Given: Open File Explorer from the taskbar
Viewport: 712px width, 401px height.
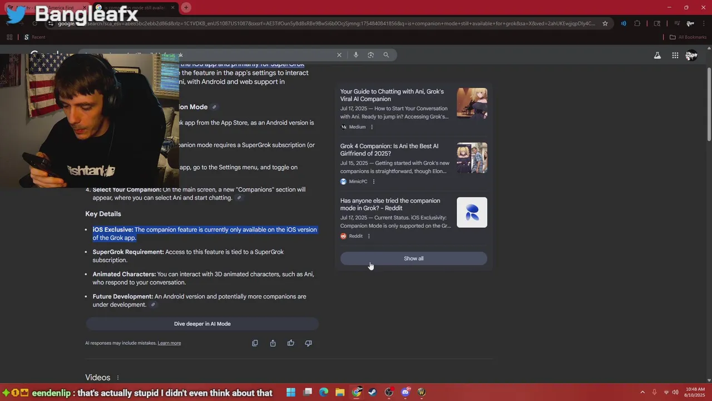Looking at the screenshot, I should [x=340, y=392].
